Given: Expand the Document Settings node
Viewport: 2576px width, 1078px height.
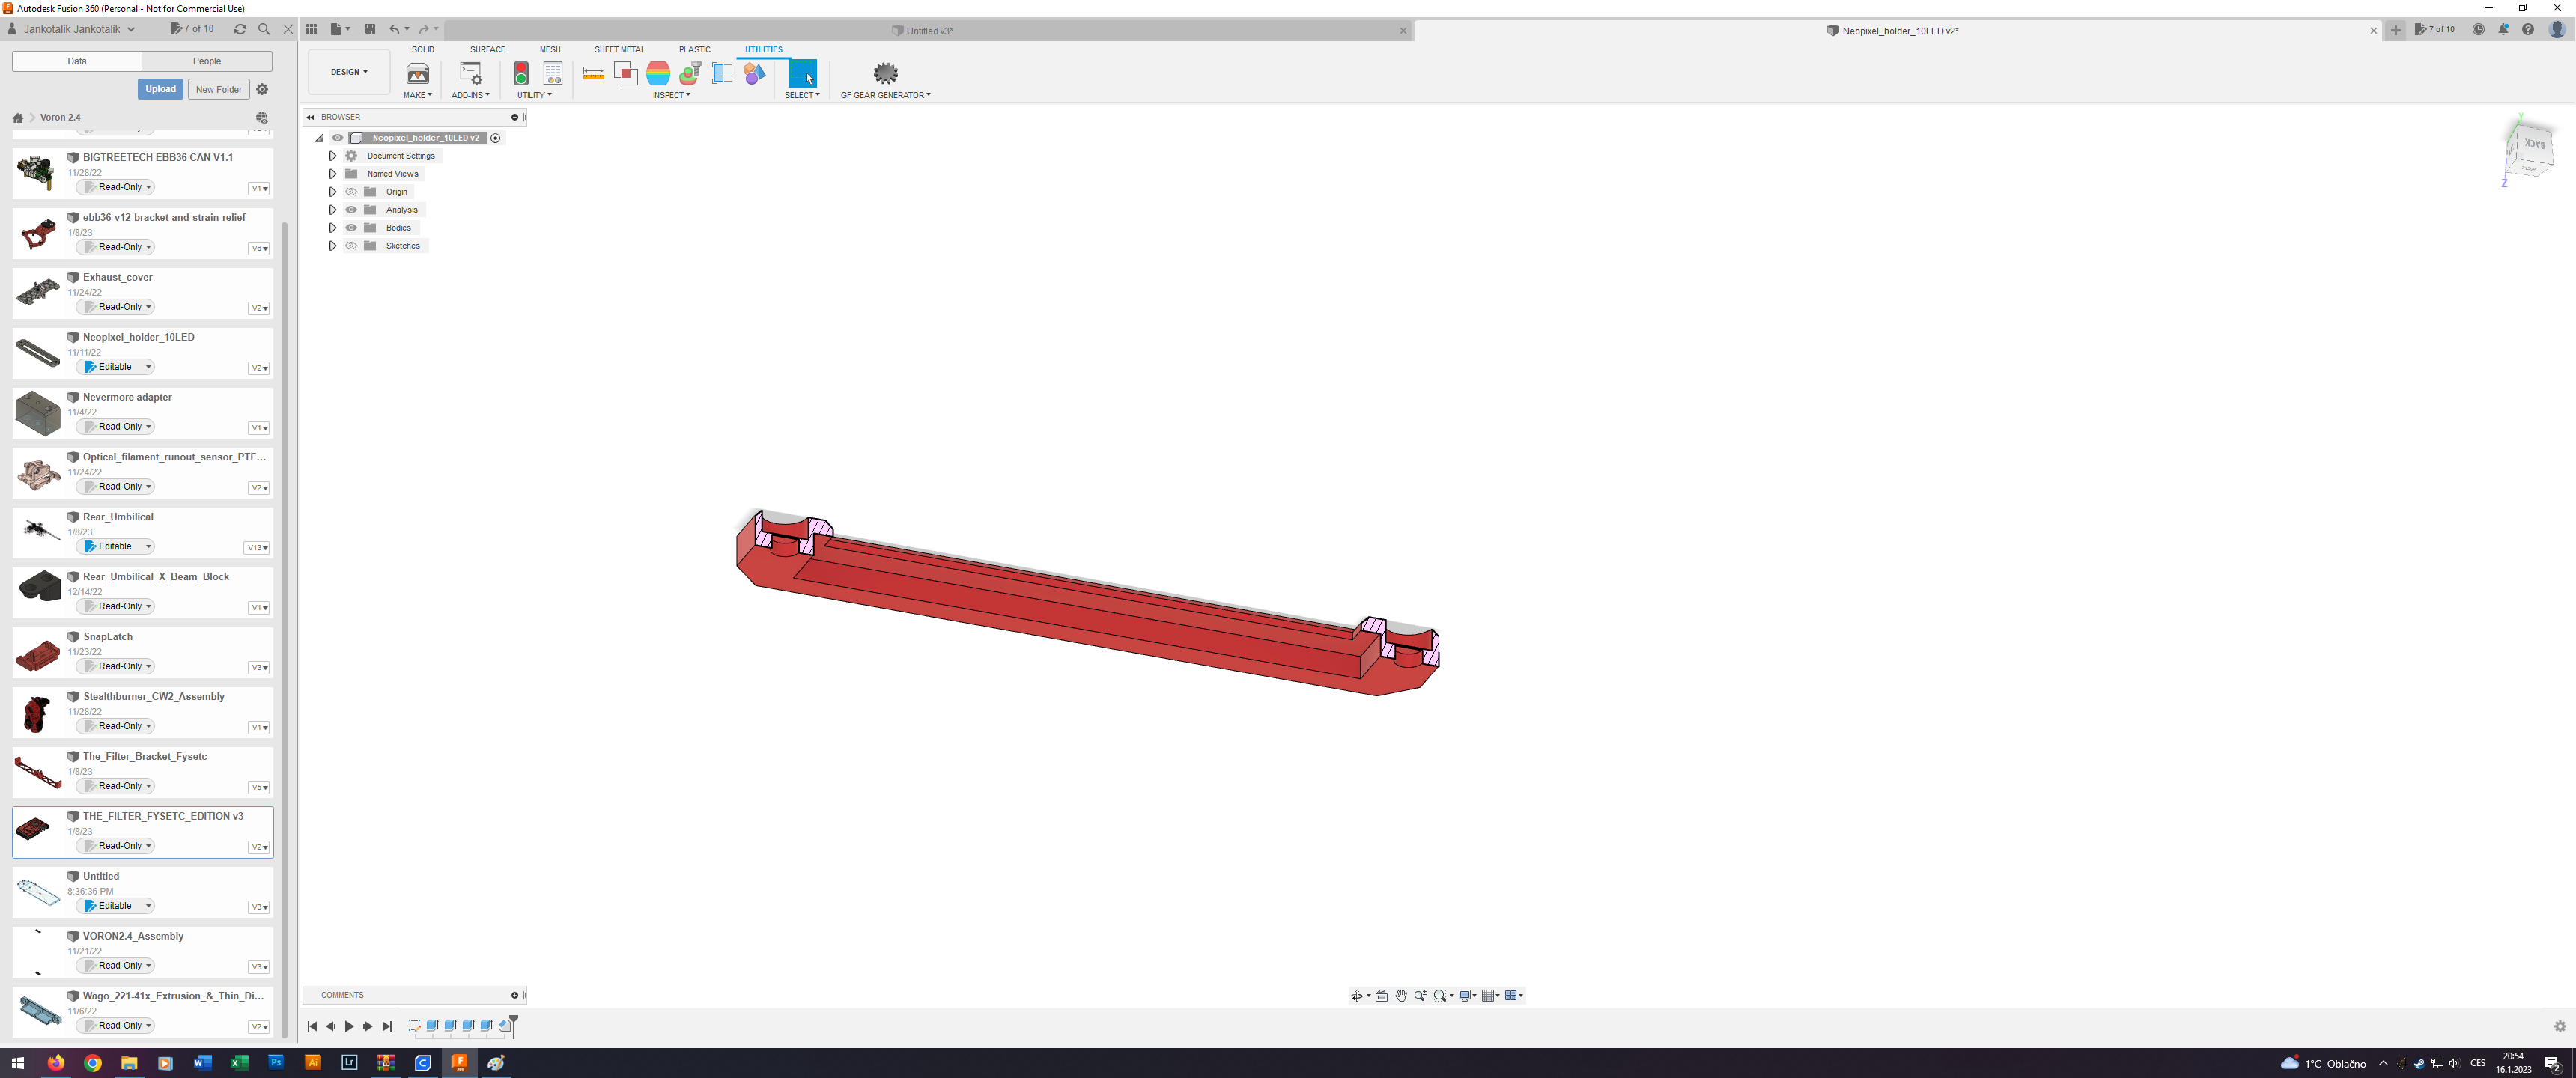Looking at the screenshot, I should tap(333, 155).
